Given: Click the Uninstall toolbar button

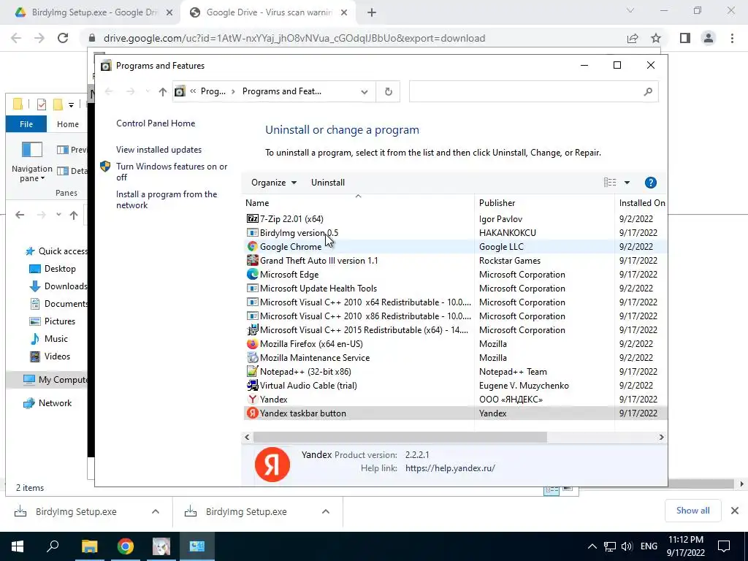Looking at the screenshot, I should 328,183.
